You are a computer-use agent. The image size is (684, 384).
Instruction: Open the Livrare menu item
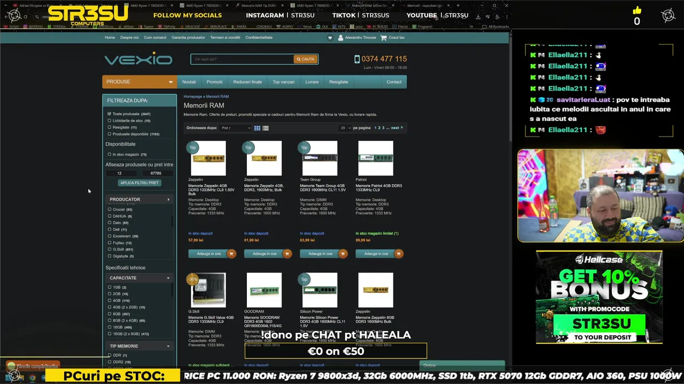coord(312,82)
